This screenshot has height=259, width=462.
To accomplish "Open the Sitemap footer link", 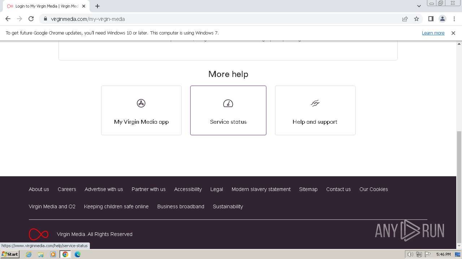I will (308, 189).
